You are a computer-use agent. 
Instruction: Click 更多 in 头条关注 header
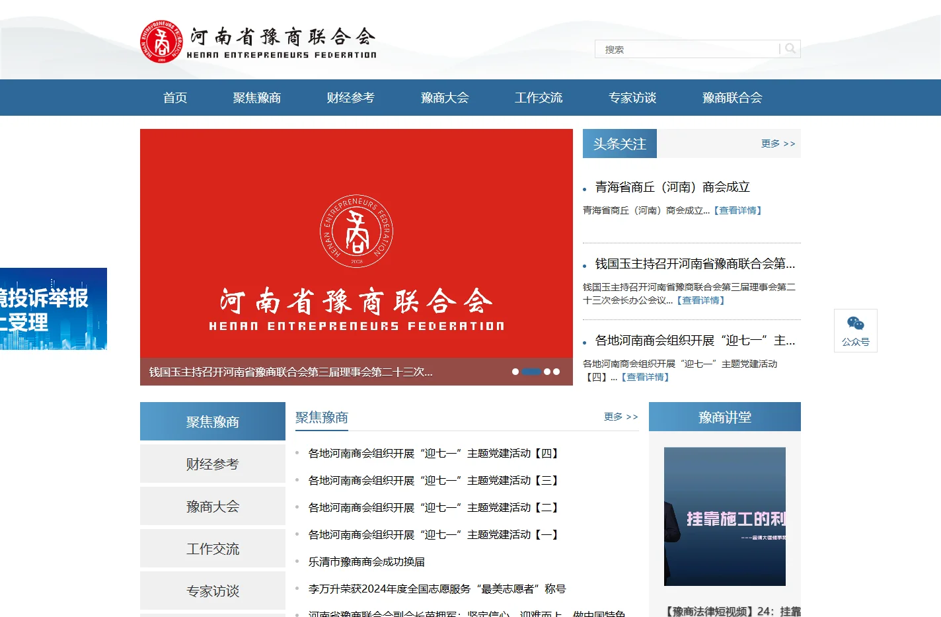coord(778,144)
